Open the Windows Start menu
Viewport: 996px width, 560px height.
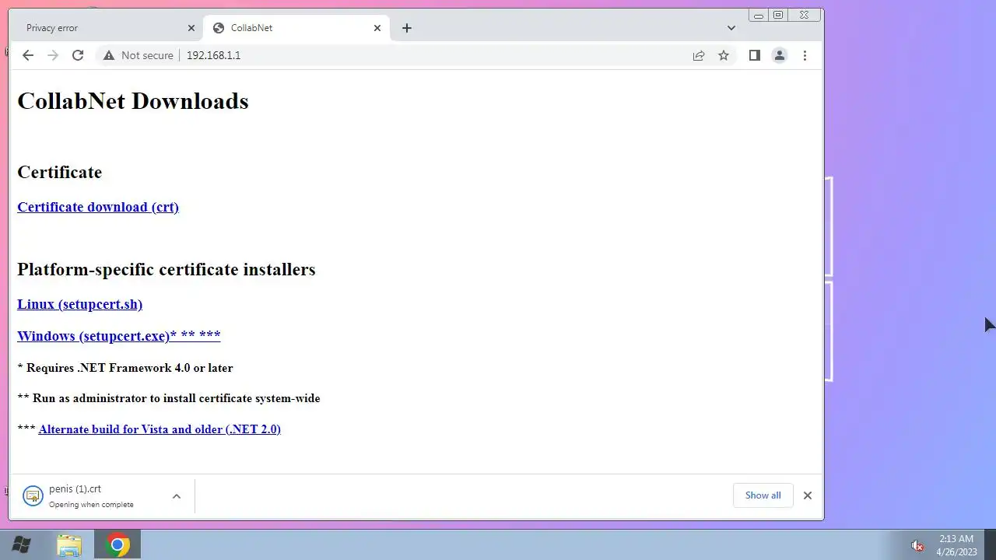(x=22, y=545)
